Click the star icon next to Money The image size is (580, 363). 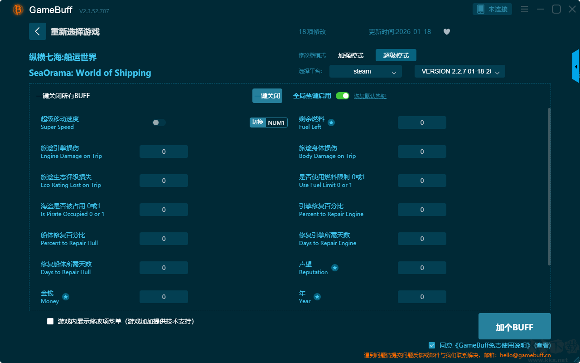pyautogui.click(x=66, y=297)
